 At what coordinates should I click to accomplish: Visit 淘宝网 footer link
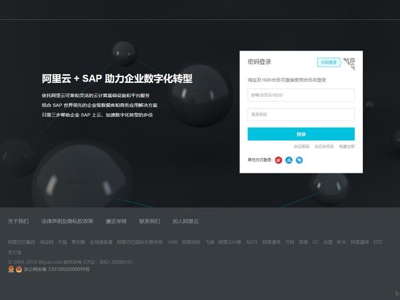[x=46, y=242]
